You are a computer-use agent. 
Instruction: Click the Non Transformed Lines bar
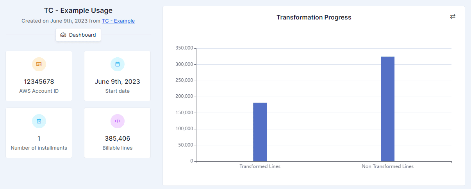[x=387, y=109]
